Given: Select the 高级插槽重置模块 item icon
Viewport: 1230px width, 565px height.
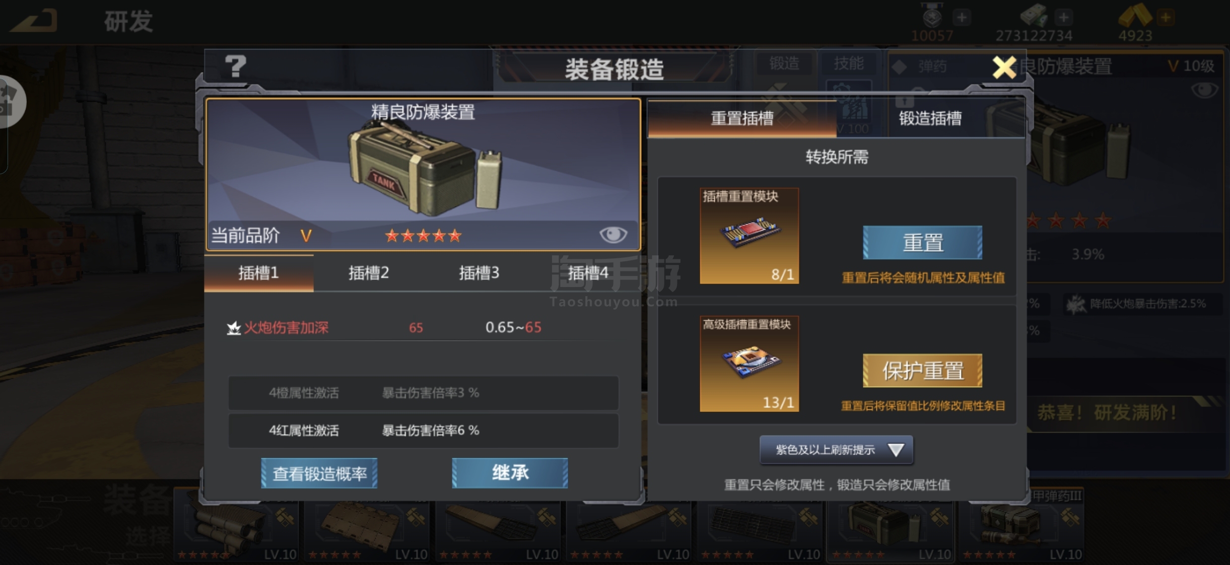Looking at the screenshot, I should click(x=749, y=364).
